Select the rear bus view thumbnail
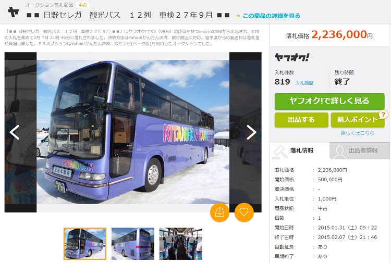391x263 pixels. point(133,244)
